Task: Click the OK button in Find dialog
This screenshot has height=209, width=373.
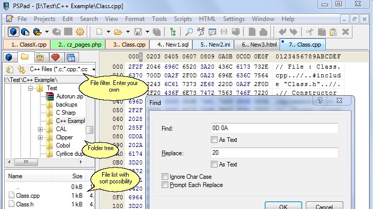Action: 283,206
